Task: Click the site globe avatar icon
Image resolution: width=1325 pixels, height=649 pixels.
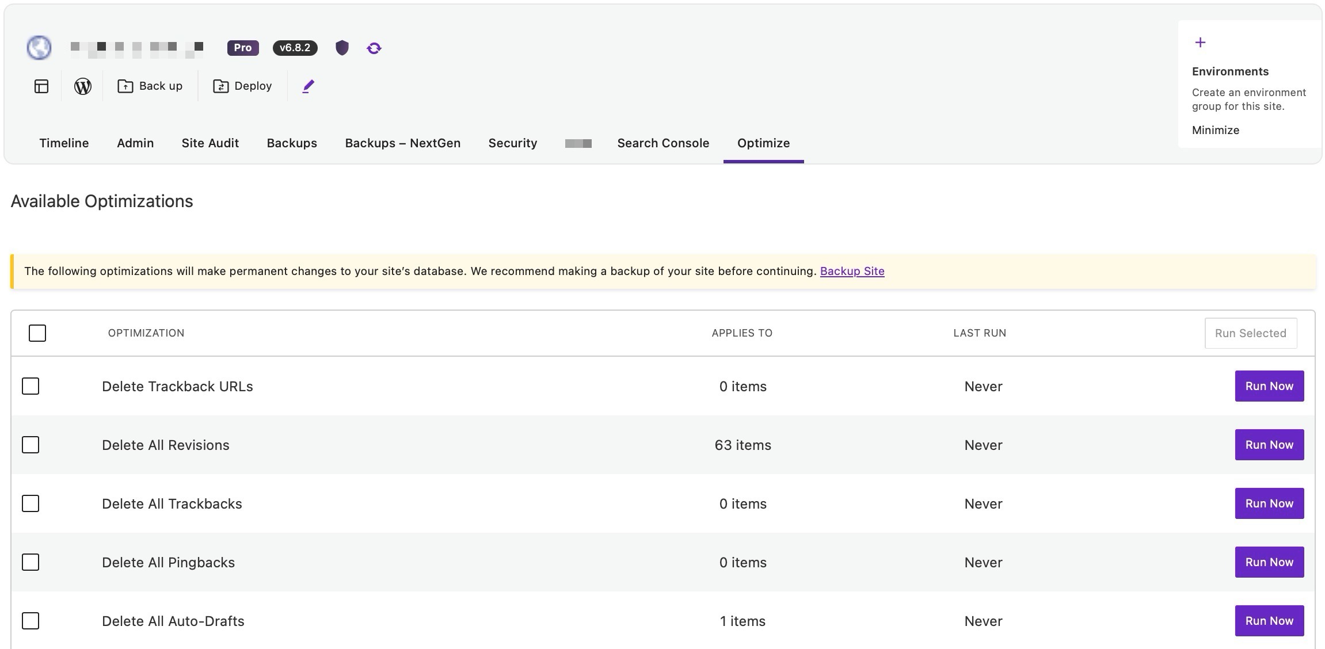Action: pos(39,48)
